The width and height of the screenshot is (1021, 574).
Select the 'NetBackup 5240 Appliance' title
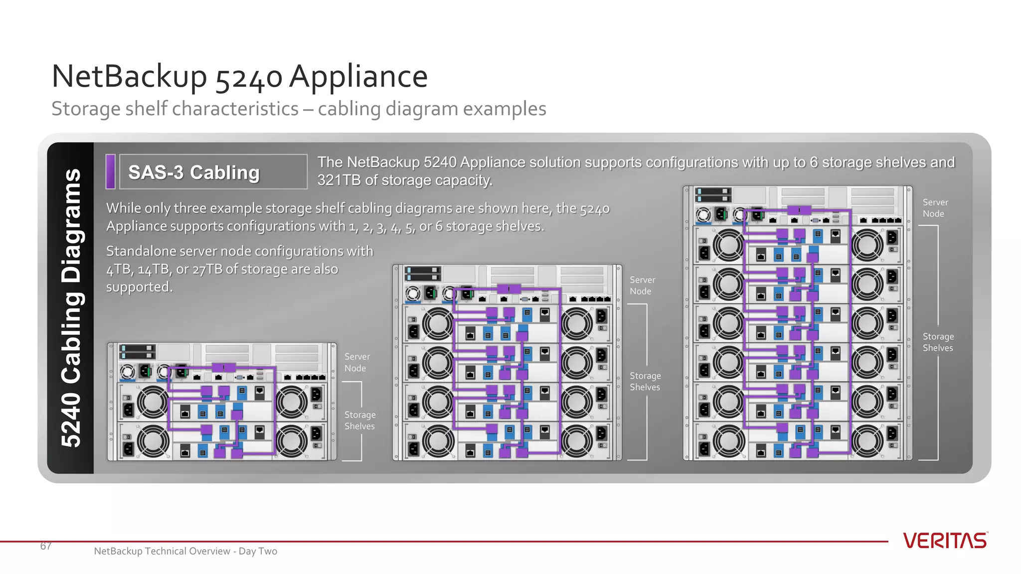(240, 76)
